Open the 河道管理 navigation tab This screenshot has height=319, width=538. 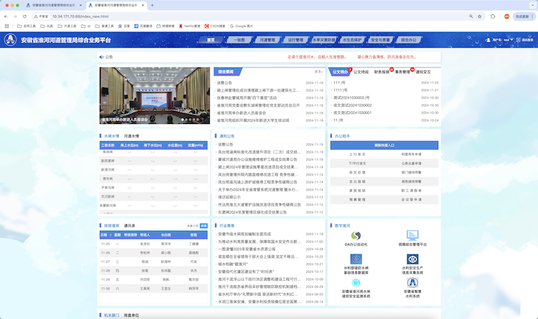tap(268, 40)
